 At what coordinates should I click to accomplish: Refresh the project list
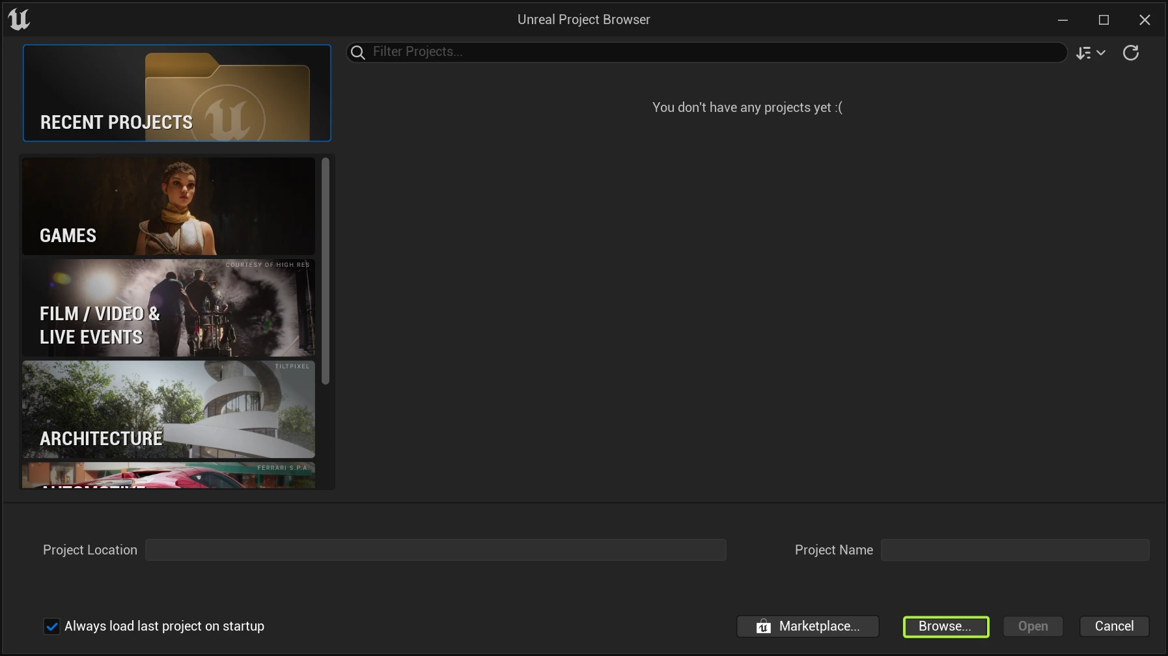coord(1131,53)
